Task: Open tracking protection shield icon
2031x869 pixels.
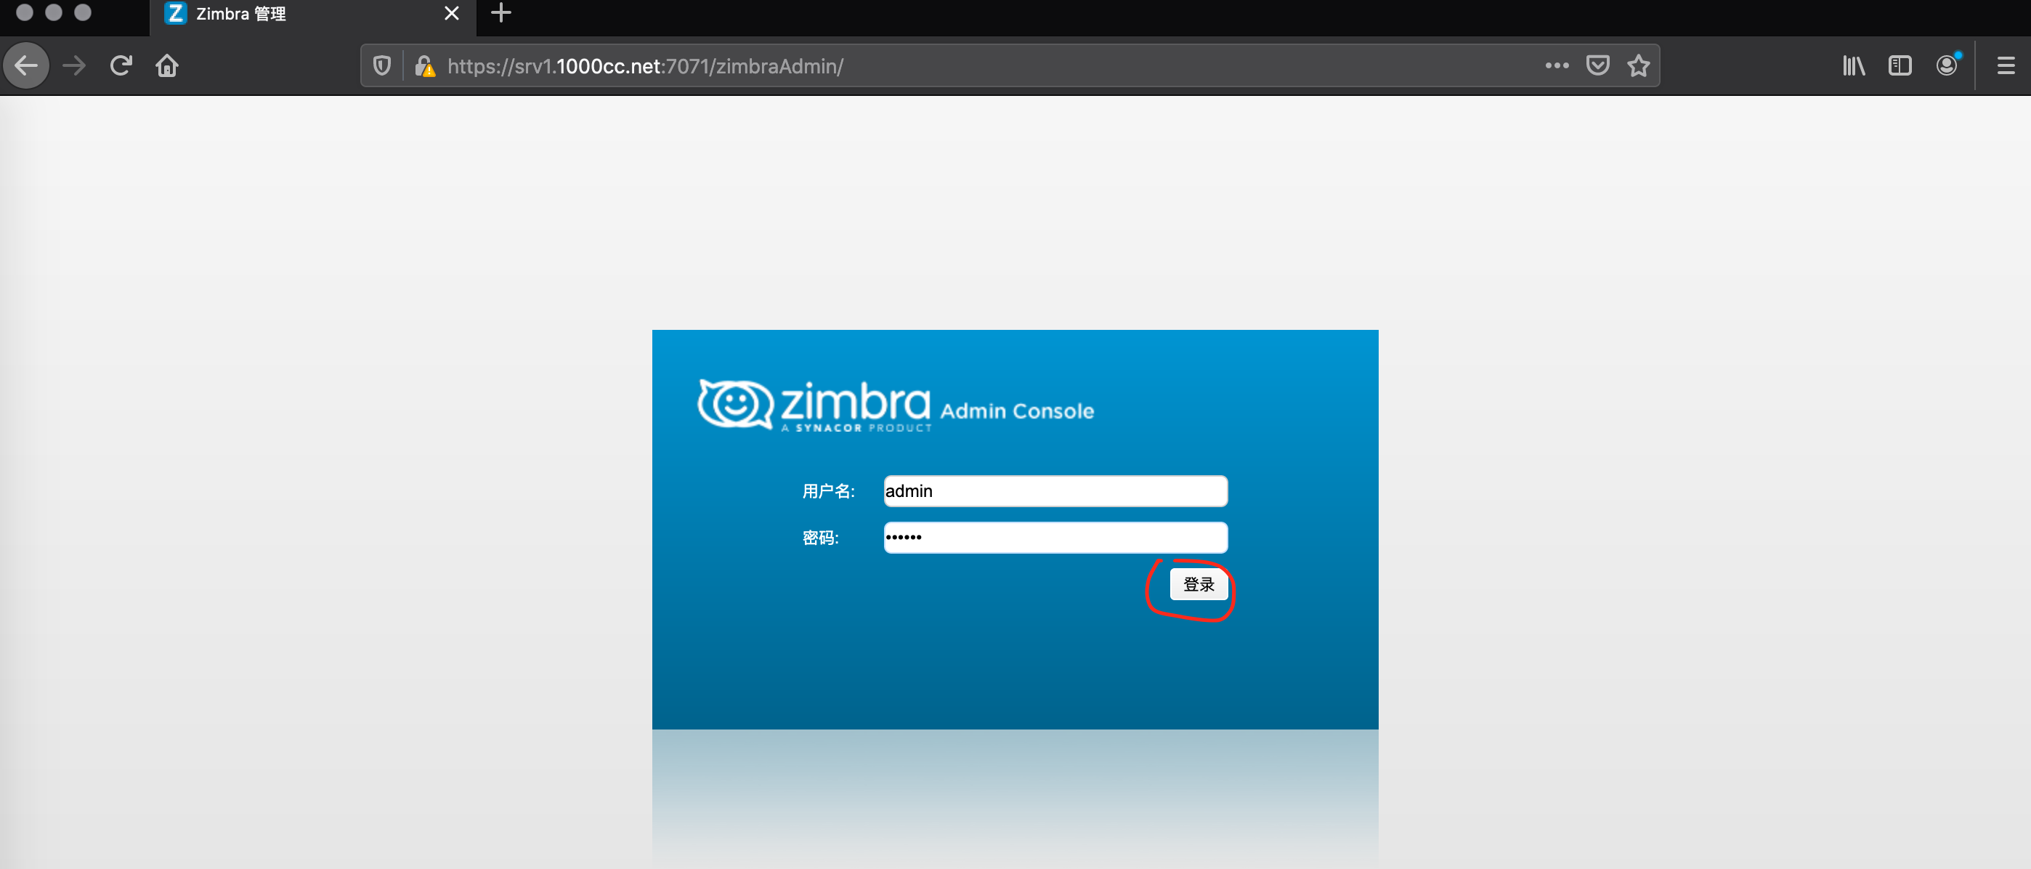Action: pyautogui.click(x=381, y=65)
